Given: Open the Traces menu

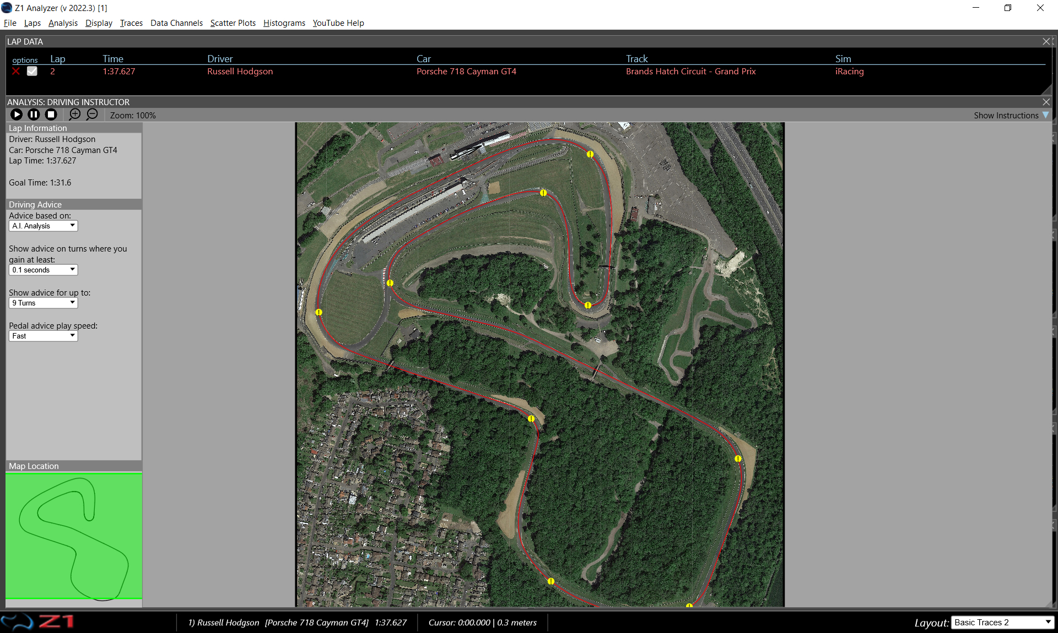Looking at the screenshot, I should 131,23.
